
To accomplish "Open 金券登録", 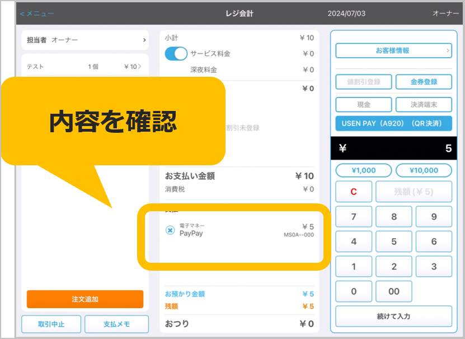I will coord(424,82).
